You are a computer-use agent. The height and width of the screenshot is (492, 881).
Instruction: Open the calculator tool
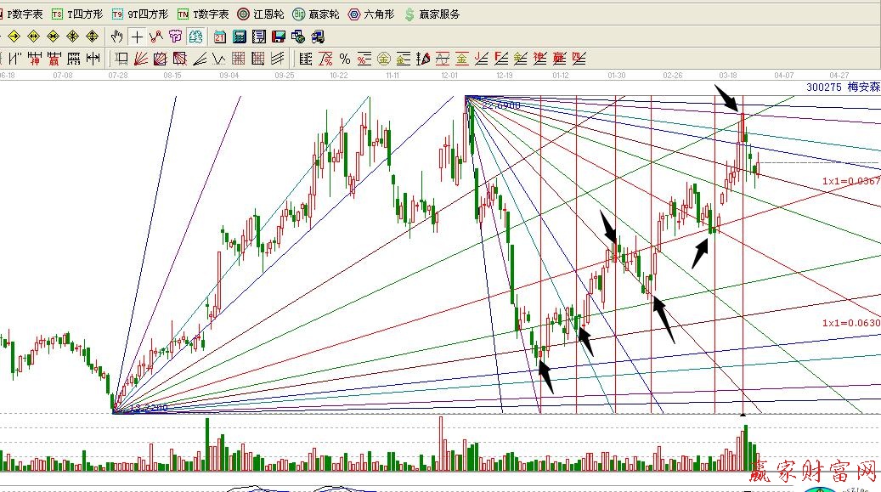[240, 37]
